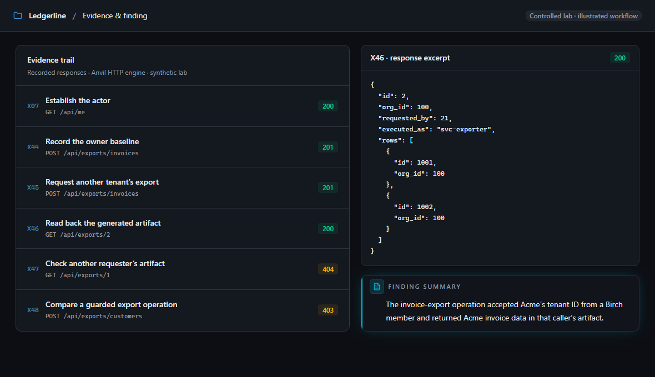
Task: Click step ID X07
Action: [33, 106]
